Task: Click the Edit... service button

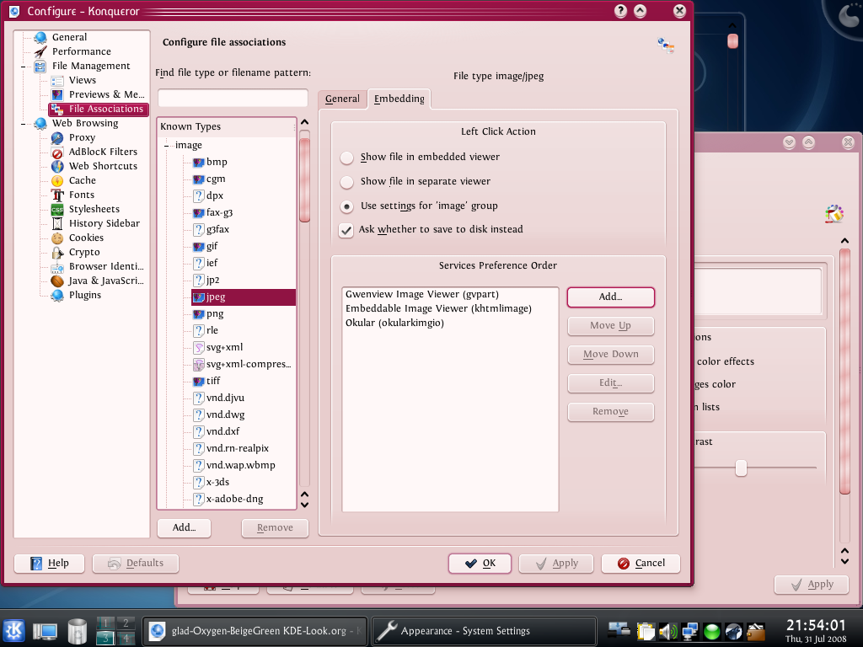Action: (x=610, y=383)
